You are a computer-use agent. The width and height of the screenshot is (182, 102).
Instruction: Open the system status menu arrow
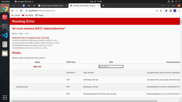click(x=179, y=2)
